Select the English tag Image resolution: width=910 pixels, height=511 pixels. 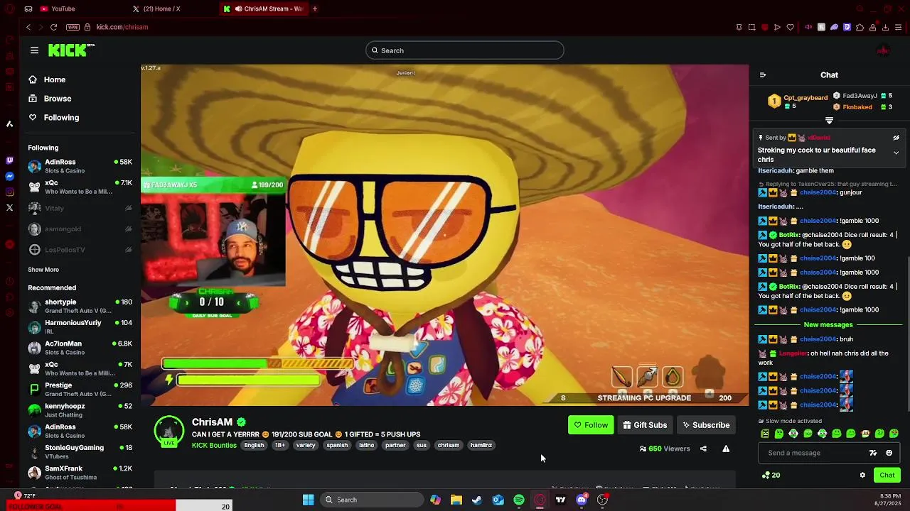254,445
